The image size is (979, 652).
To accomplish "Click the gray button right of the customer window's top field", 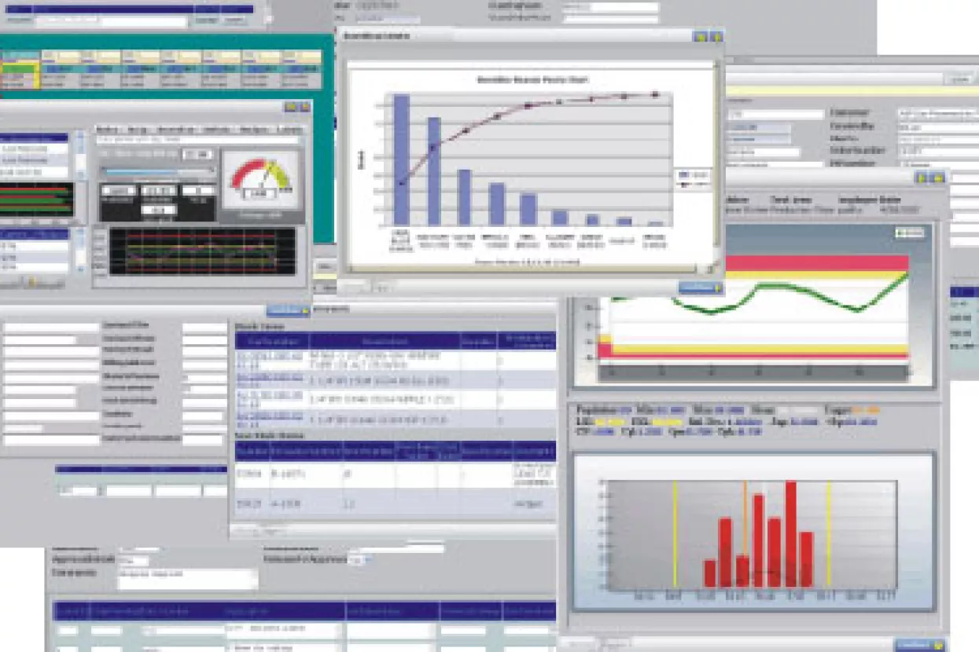I will coord(959,79).
